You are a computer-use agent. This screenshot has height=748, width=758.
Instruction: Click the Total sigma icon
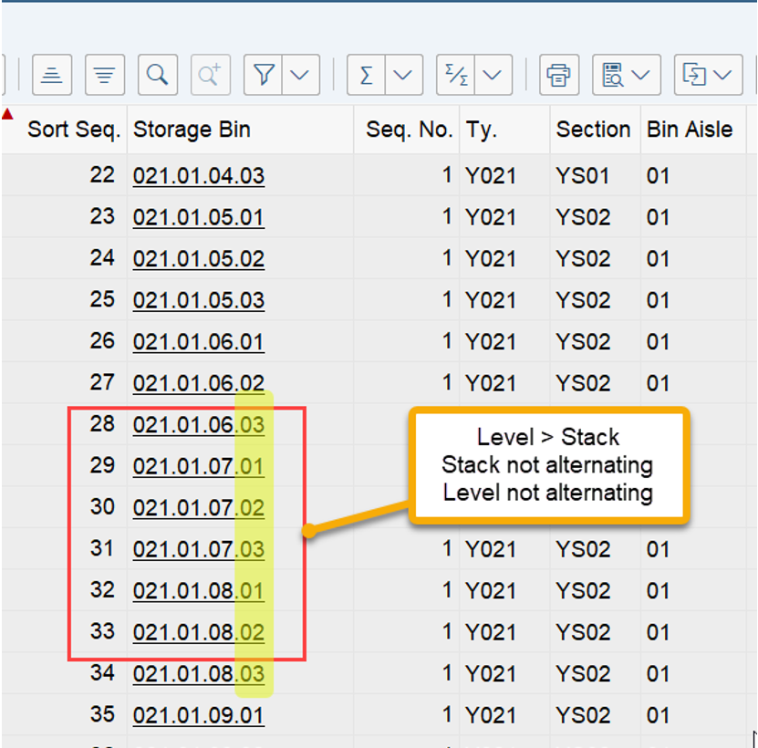point(366,75)
